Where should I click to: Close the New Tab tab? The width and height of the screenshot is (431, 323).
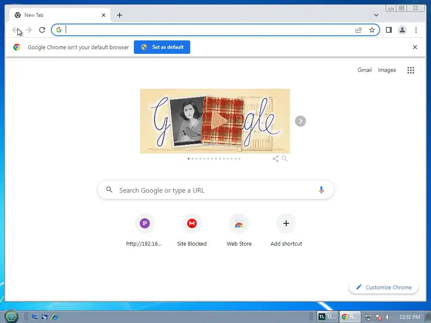tap(104, 15)
